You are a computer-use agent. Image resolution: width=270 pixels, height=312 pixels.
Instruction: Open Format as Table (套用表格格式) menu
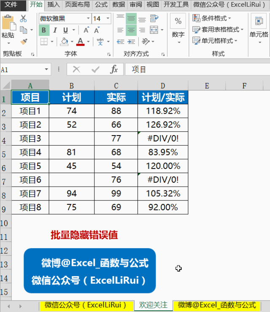tap(218, 30)
